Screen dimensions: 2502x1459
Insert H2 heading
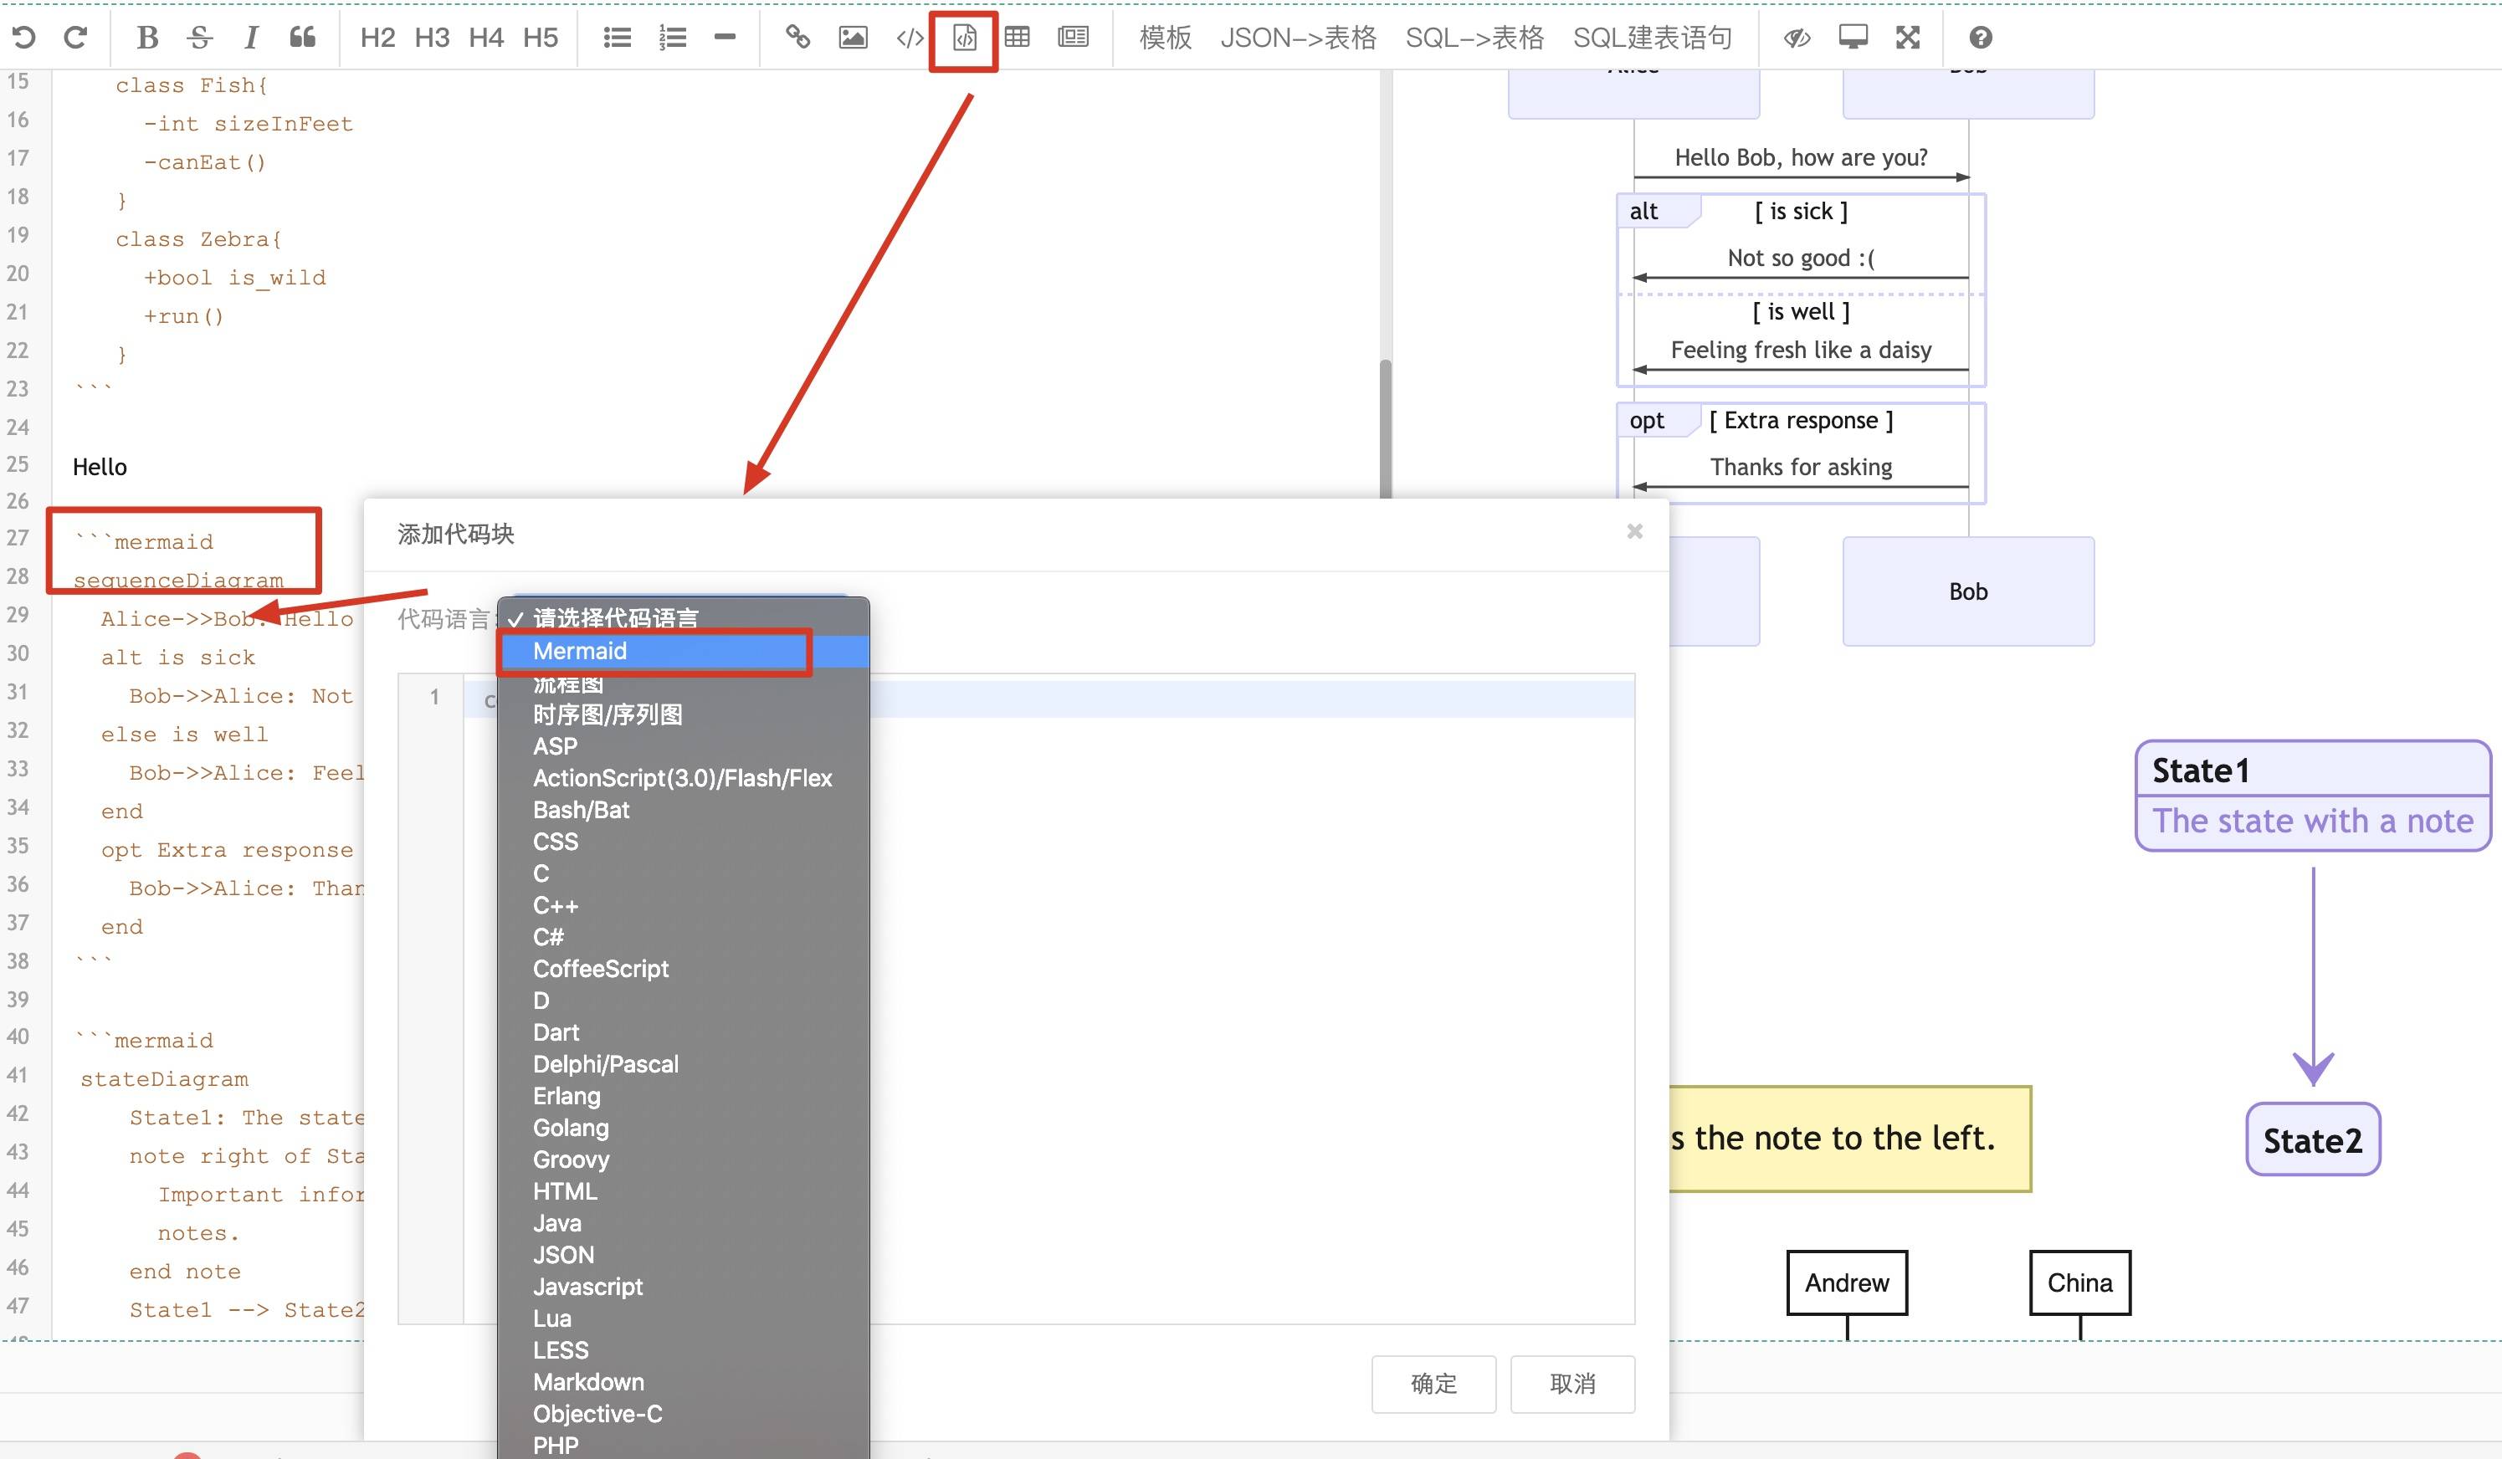377,38
